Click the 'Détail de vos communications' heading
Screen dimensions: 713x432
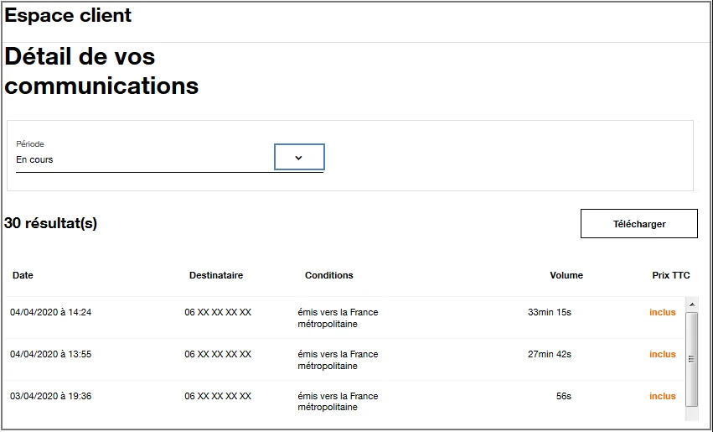click(x=101, y=71)
